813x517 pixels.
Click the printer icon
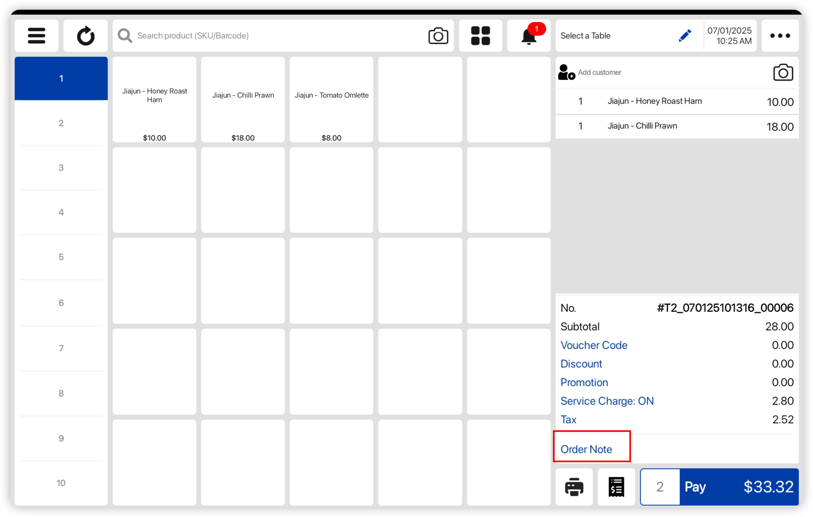coord(574,487)
